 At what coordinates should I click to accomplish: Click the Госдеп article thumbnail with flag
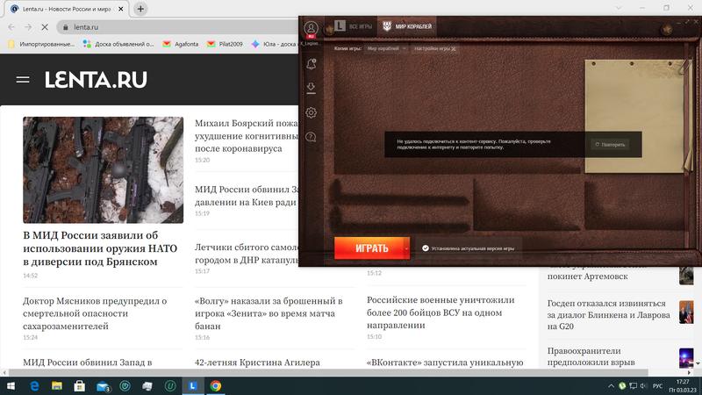(686, 312)
